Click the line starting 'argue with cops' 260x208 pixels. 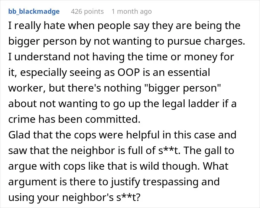(118, 166)
